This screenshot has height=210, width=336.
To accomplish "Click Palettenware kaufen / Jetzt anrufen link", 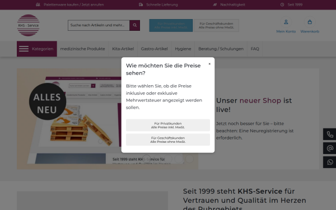I will [x=74, y=4].
